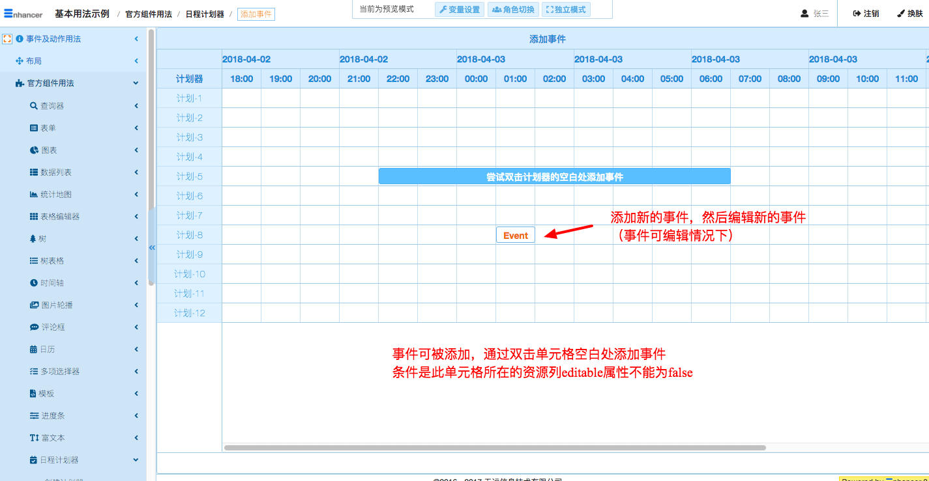
Task: Collapse the 官方组件用法 section chevron
Action: 136,83
